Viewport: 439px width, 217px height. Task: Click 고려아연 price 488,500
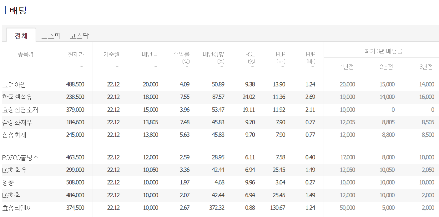(75, 85)
